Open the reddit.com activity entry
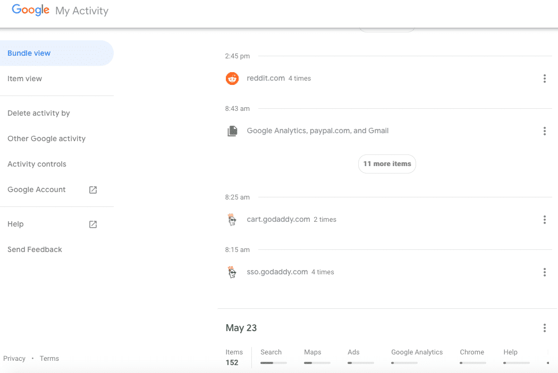This screenshot has width=558, height=373. point(266,78)
